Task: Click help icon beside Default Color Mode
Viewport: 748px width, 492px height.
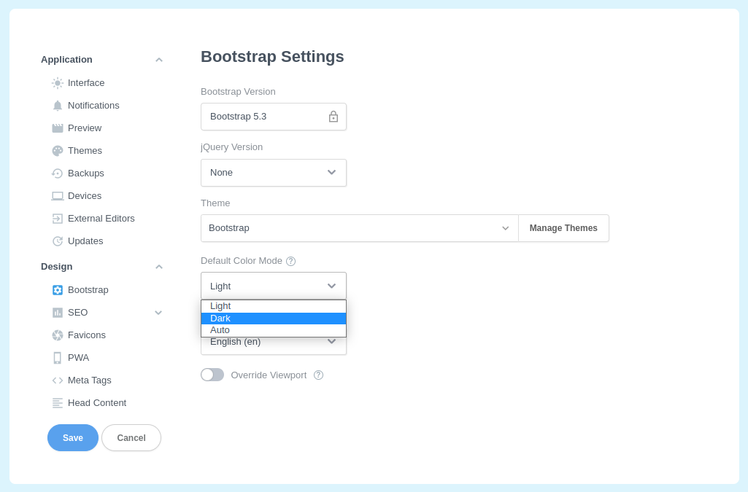Action: [x=290, y=261]
